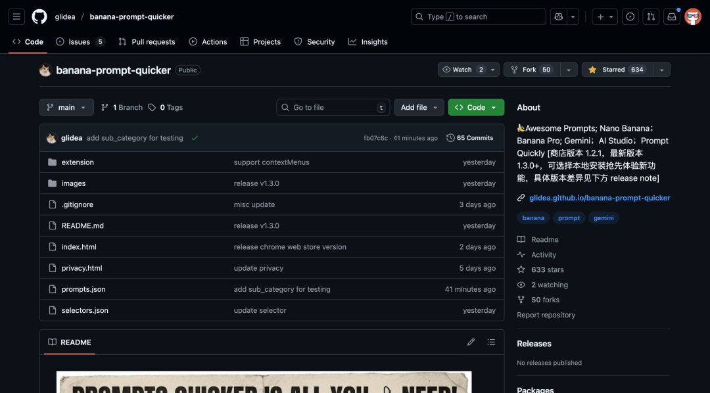View the 1 Branch link
This screenshot has width=710, height=393.
pyautogui.click(x=122, y=107)
